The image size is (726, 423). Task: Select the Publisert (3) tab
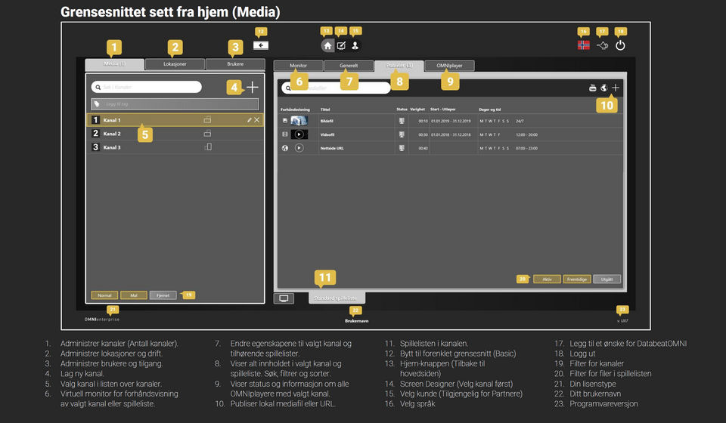click(399, 66)
